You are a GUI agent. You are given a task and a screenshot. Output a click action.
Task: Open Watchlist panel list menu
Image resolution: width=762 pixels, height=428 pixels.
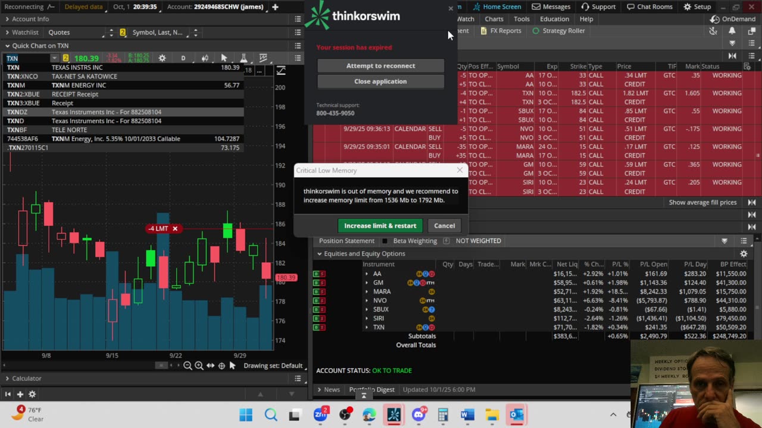(298, 32)
